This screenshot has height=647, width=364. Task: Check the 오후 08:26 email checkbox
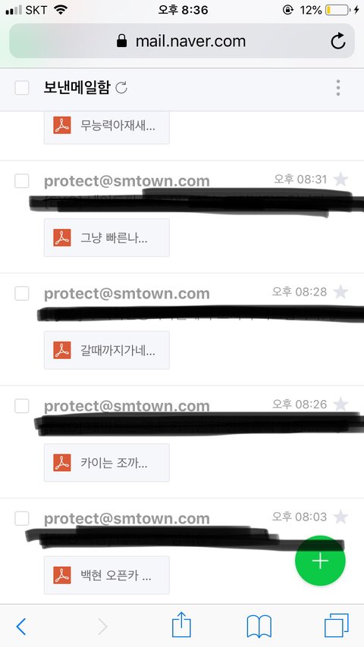click(22, 406)
